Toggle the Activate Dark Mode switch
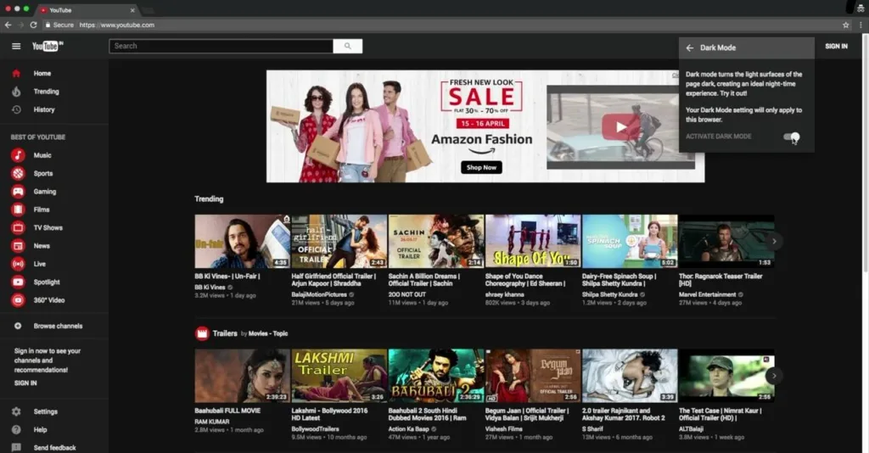The image size is (869, 453). click(791, 137)
